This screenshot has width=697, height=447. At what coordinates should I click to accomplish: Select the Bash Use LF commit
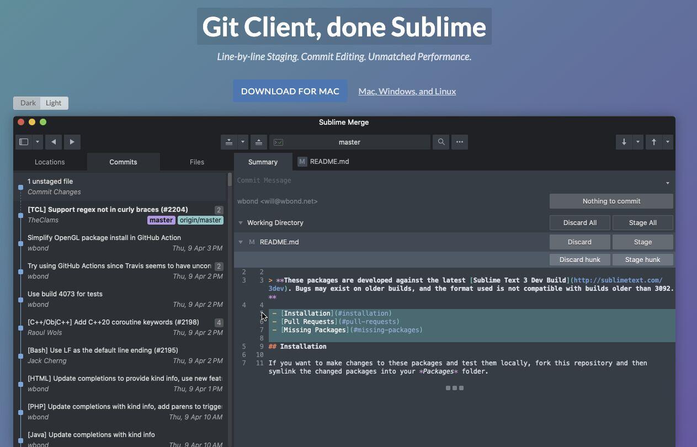click(x=120, y=355)
